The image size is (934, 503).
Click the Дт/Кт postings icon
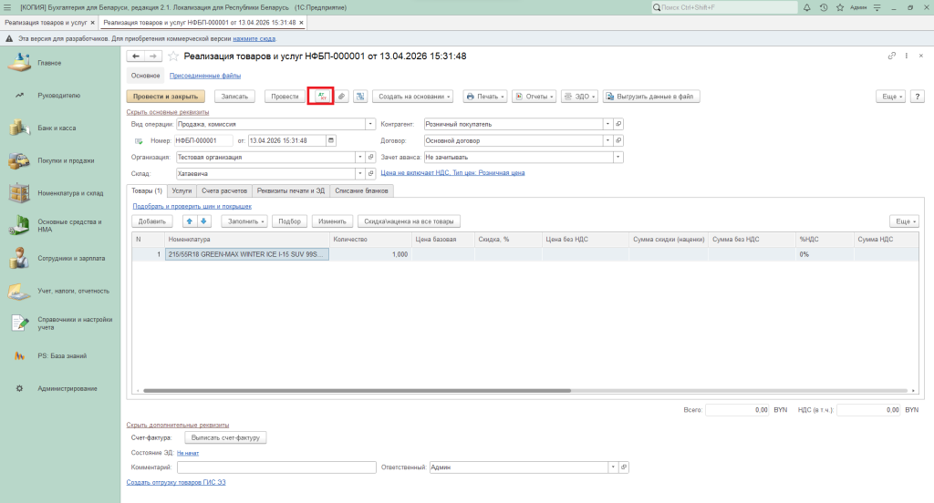tap(321, 96)
